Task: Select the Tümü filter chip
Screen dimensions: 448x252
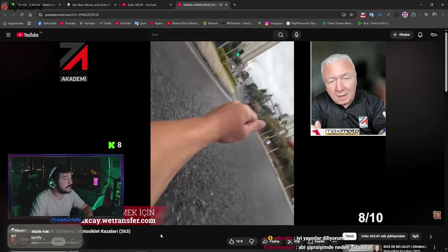Action: pyautogui.click(x=349, y=236)
